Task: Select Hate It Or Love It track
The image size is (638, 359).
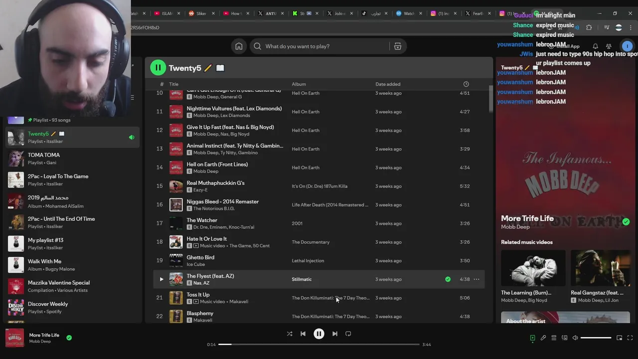Action: click(206, 239)
